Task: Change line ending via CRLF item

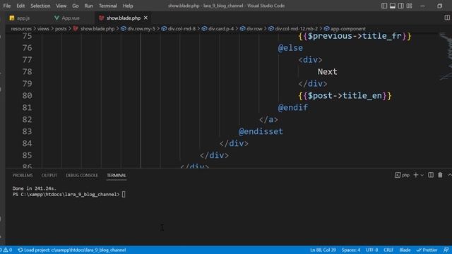Action: (388, 250)
